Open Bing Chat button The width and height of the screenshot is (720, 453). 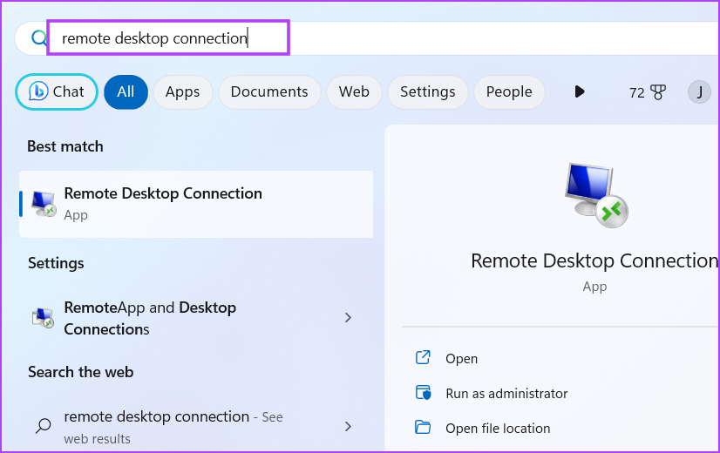pyautogui.click(x=57, y=91)
